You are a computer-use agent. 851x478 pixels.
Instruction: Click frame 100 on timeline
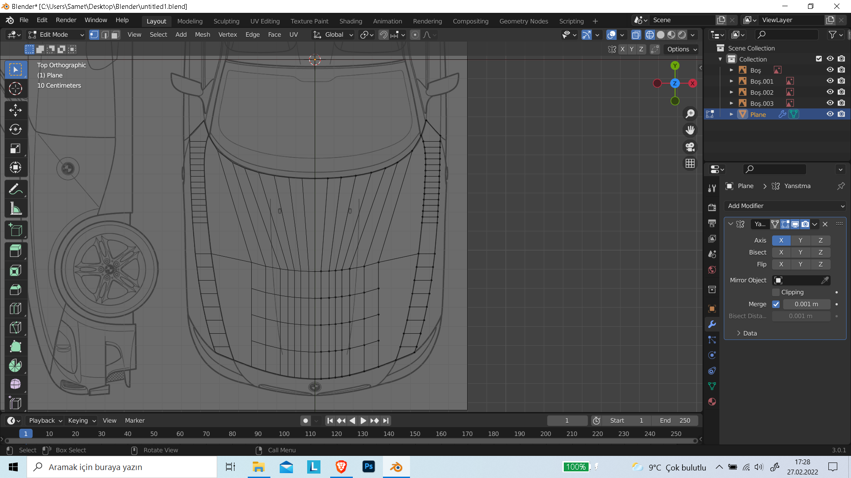(x=284, y=434)
